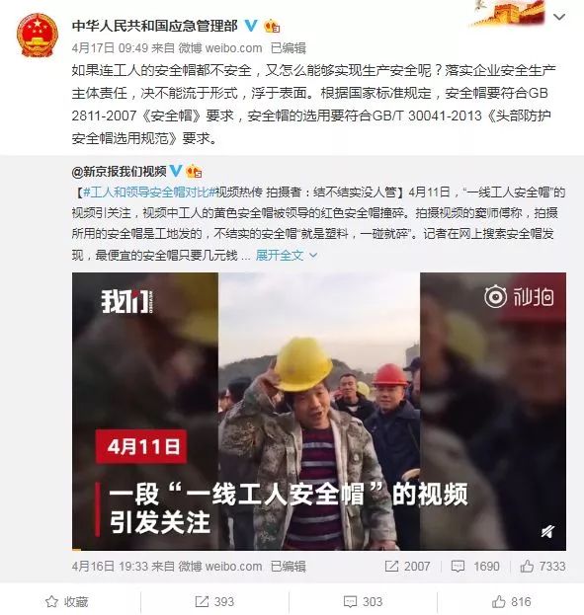
Task: Click the repost button showing 393
Action: tap(214, 601)
